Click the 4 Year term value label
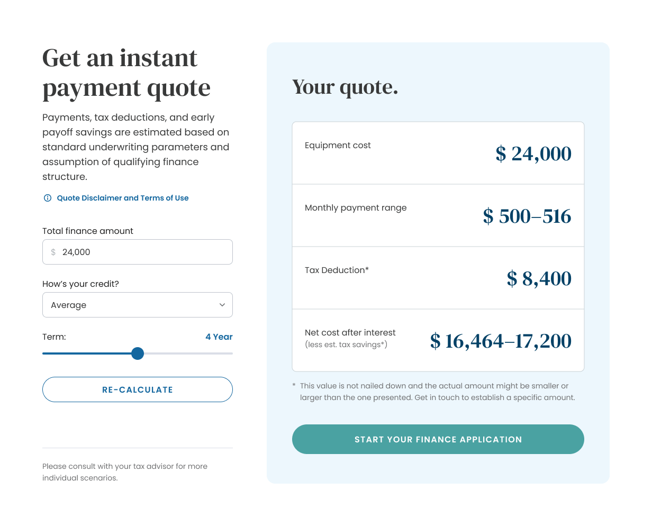 click(219, 337)
